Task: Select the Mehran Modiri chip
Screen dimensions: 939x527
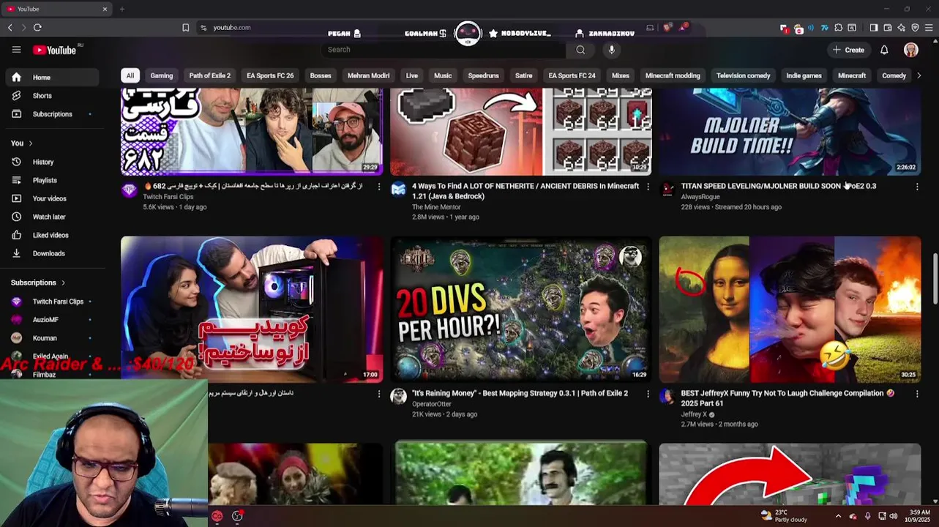Action: tap(368, 75)
